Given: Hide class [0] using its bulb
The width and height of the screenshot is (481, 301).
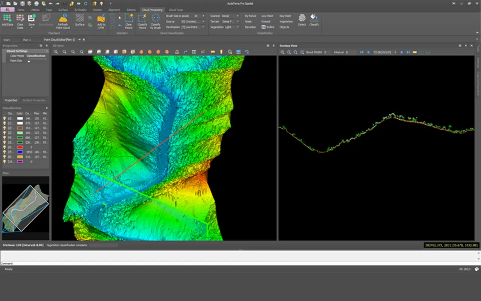Looking at the screenshot, I should point(5,119).
